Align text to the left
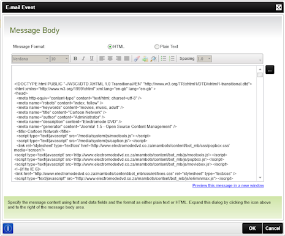 tap(102, 59)
